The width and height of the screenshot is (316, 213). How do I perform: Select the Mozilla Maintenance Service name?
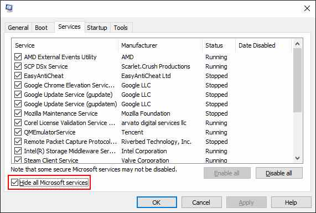coord(61,113)
